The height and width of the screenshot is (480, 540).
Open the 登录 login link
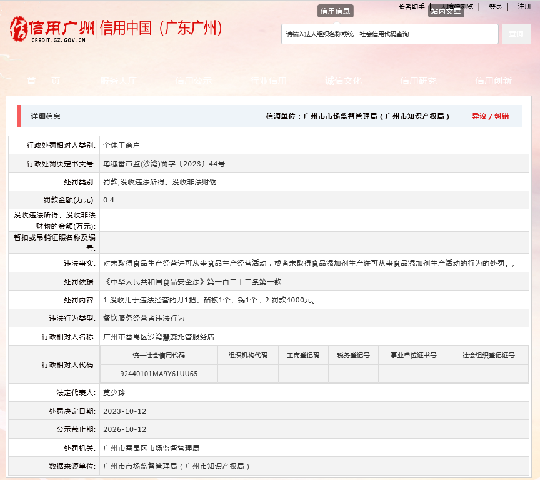pyautogui.click(x=496, y=6)
